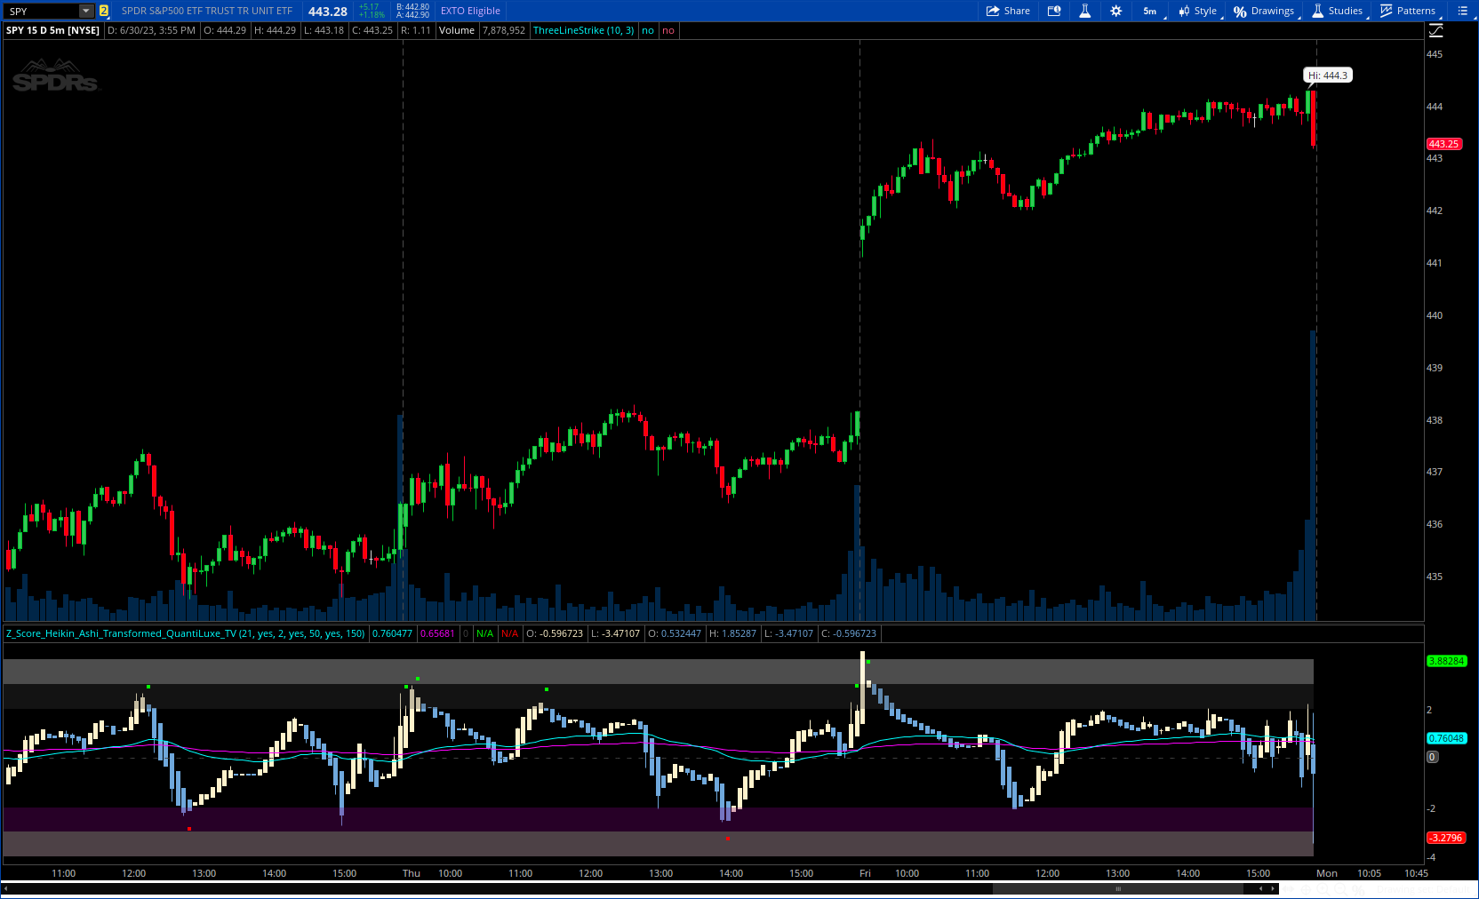
Task: Click the red 443.25 last price label
Action: (x=1444, y=144)
